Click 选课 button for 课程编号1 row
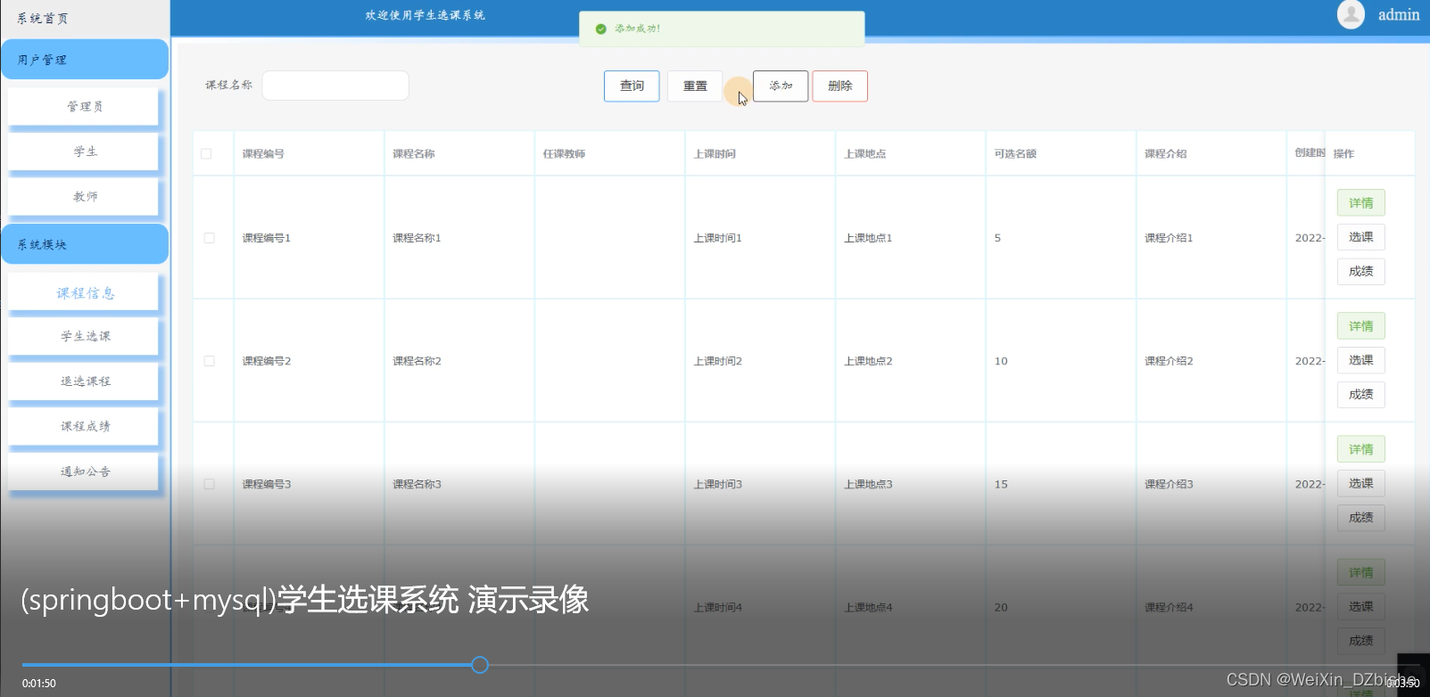 pos(1360,237)
